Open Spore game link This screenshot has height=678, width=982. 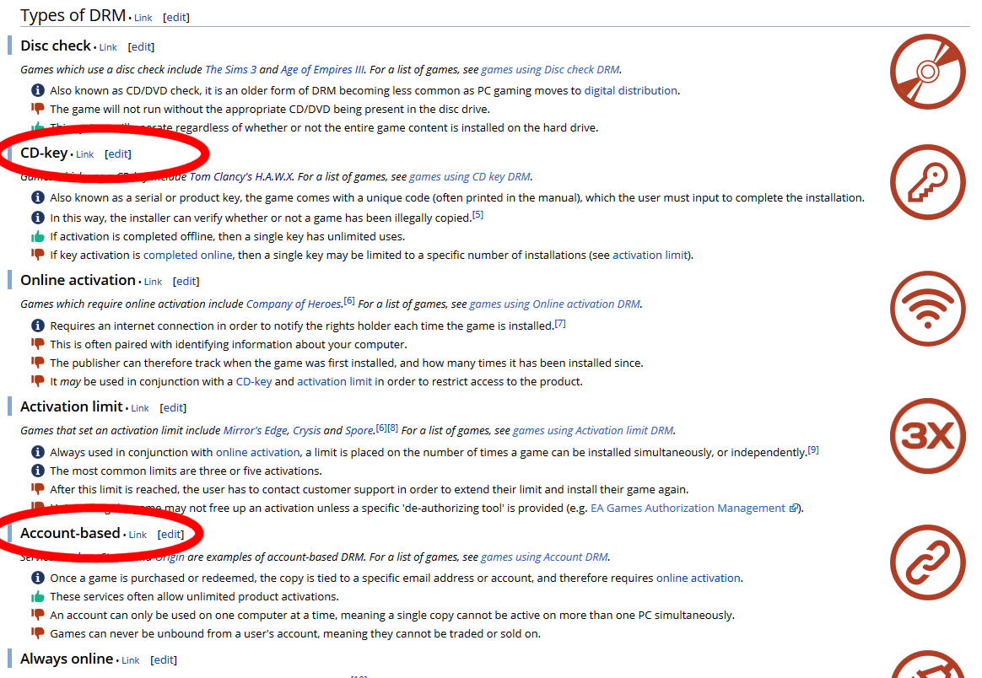[x=359, y=430]
